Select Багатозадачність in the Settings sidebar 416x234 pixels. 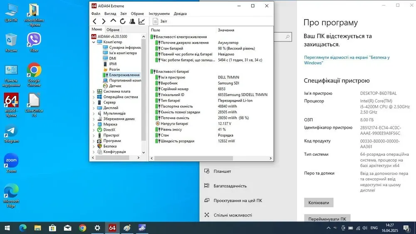[230, 186]
